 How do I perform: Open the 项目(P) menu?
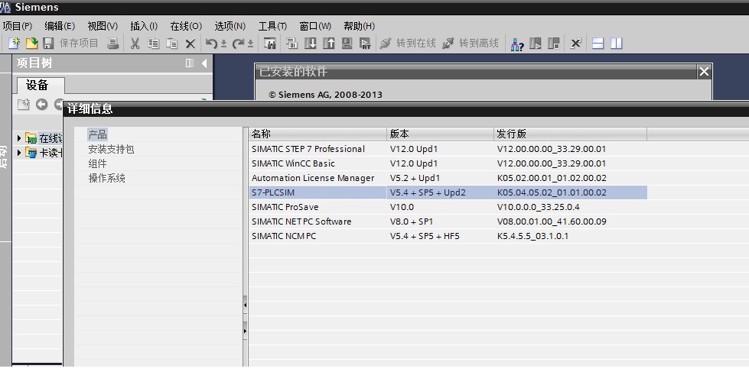click(18, 26)
